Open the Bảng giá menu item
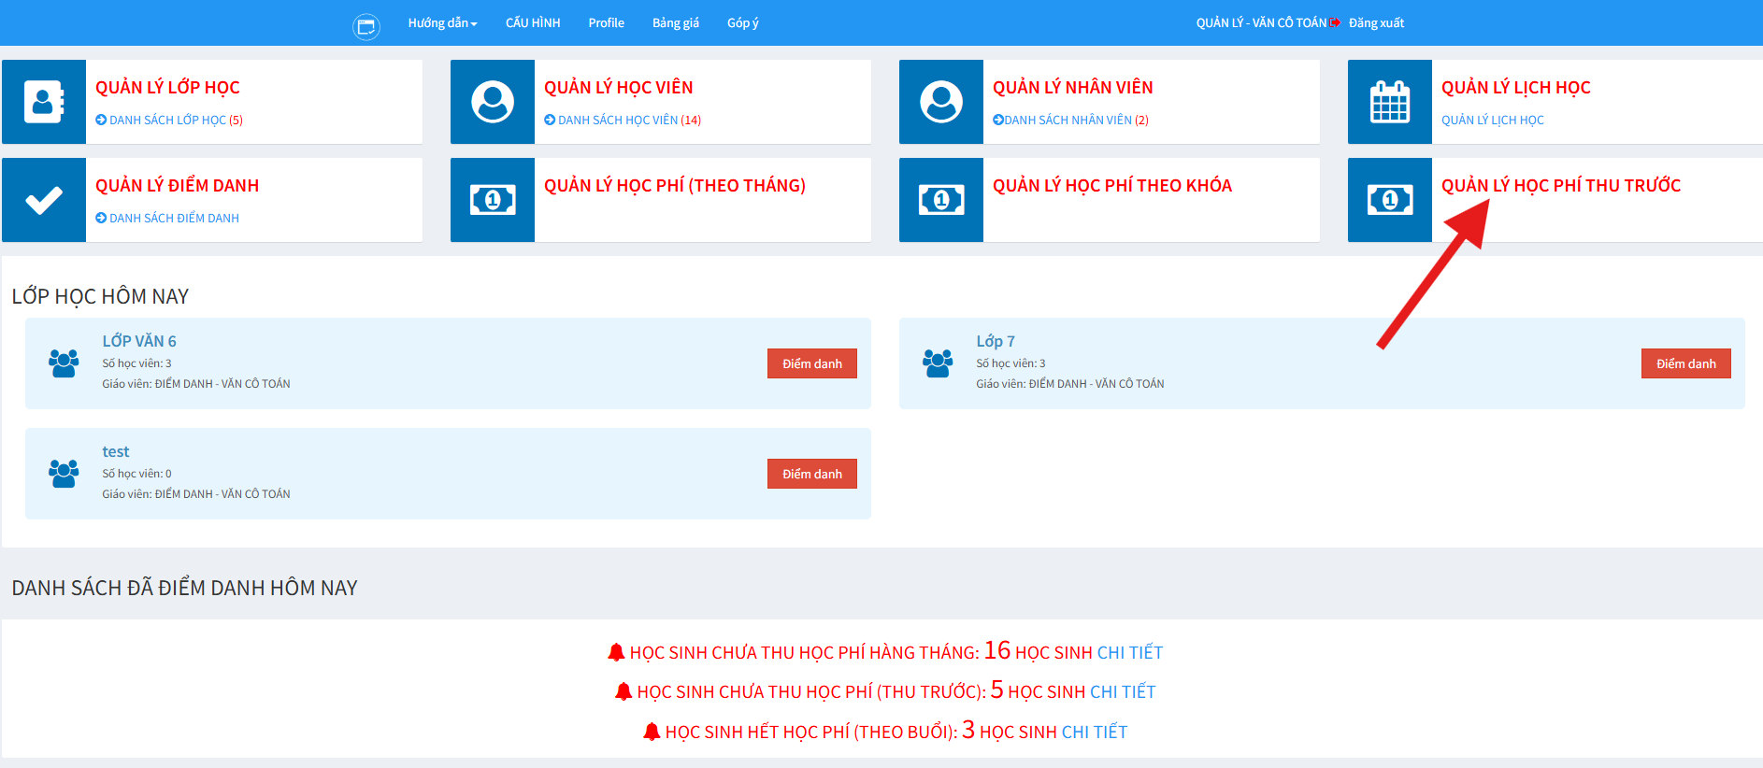This screenshot has width=1763, height=768. (x=675, y=23)
